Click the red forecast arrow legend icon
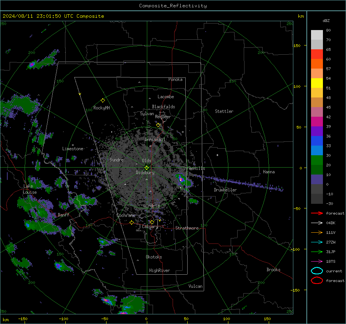 [x=317, y=213]
